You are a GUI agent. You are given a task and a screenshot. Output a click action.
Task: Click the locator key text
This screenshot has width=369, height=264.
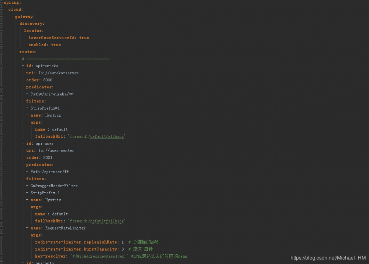[33, 31]
